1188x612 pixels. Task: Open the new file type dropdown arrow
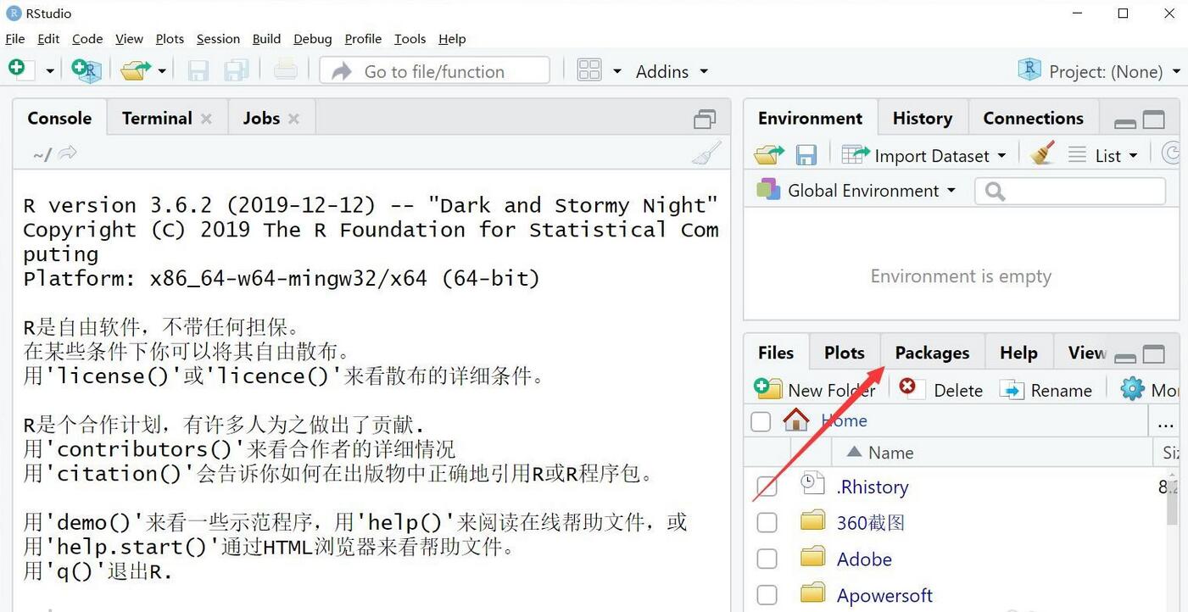click(49, 71)
